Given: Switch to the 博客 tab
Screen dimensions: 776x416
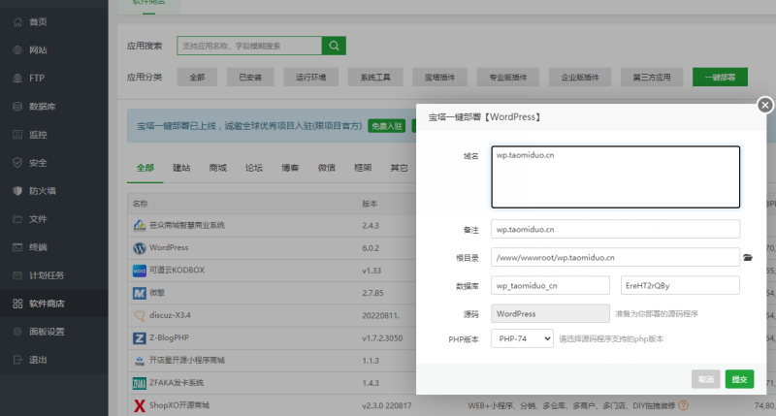Looking at the screenshot, I should [290, 168].
